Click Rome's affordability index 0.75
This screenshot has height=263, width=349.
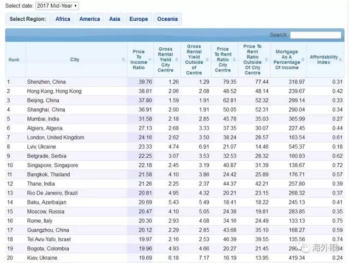point(338,221)
